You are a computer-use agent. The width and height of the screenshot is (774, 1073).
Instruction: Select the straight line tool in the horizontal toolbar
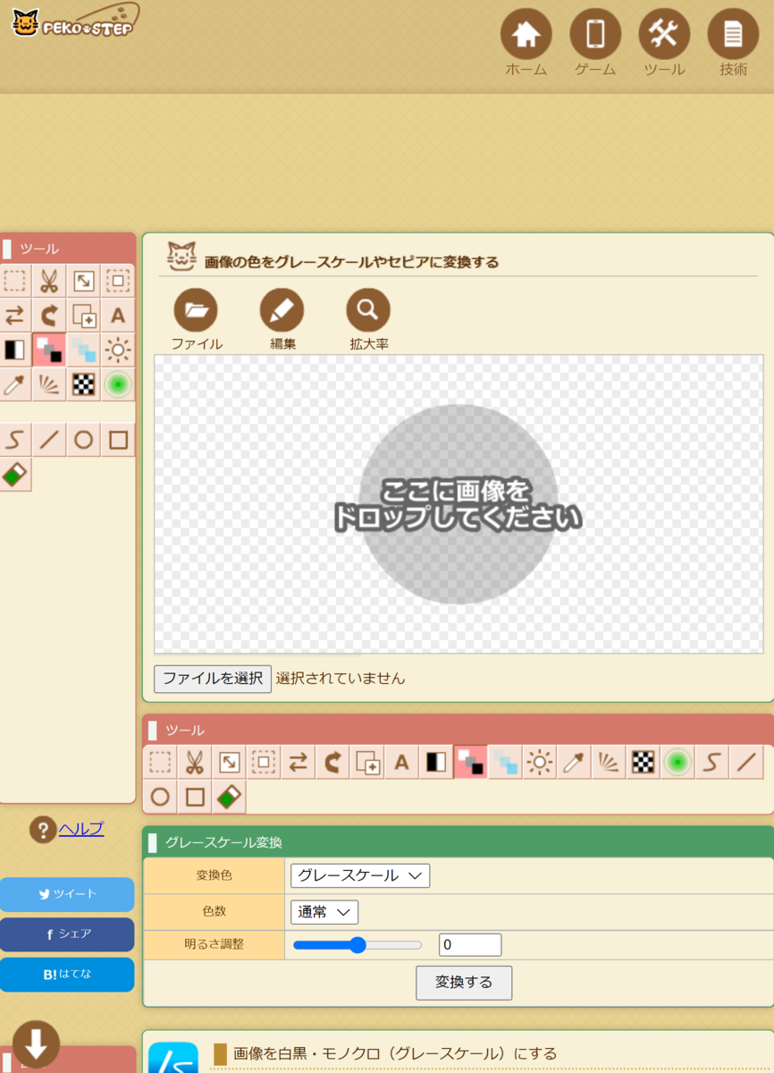[746, 762]
